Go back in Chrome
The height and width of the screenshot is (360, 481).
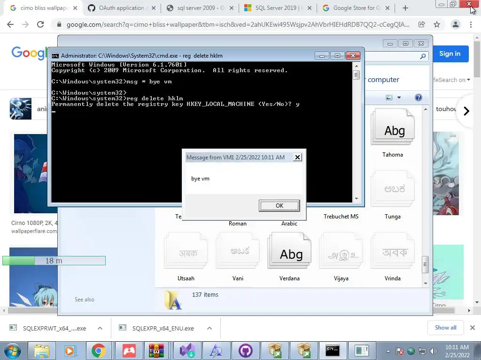(x=10, y=24)
